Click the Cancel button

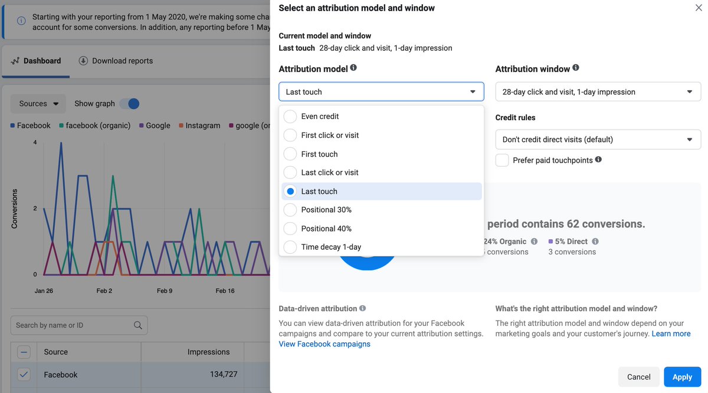click(639, 377)
